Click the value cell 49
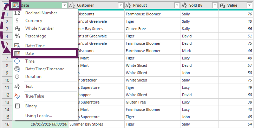 (x=236, y=87)
